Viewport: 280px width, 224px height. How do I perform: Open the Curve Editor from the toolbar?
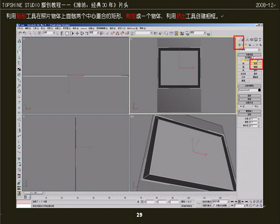pyautogui.click(x=171, y=33)
